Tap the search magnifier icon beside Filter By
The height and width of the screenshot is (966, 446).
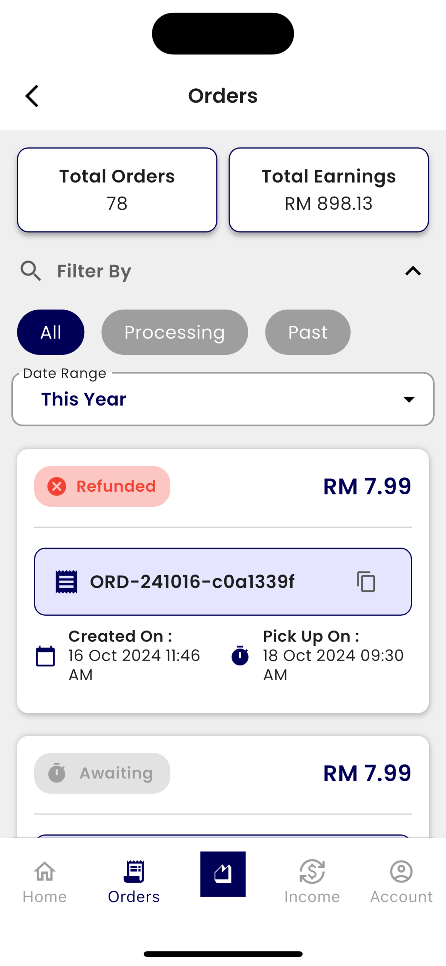point(30,271)
